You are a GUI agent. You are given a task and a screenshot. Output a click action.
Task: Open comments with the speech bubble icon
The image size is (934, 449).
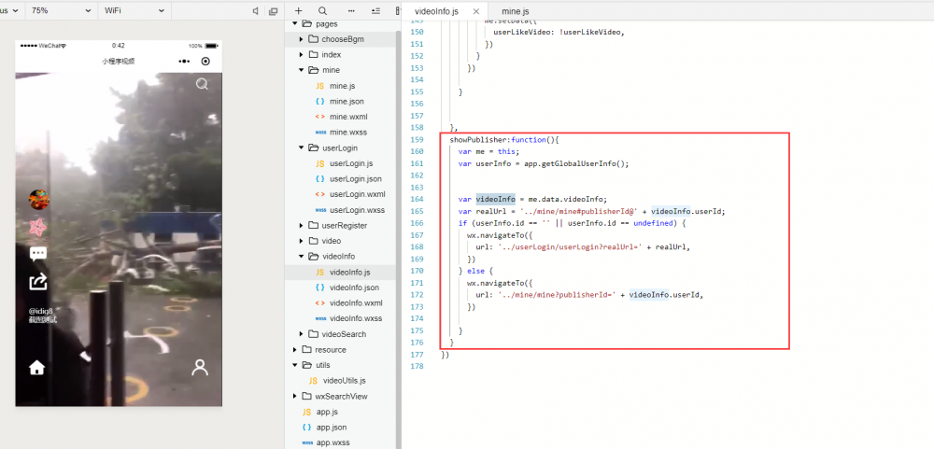pyautogui.click(x=38, y=254)
